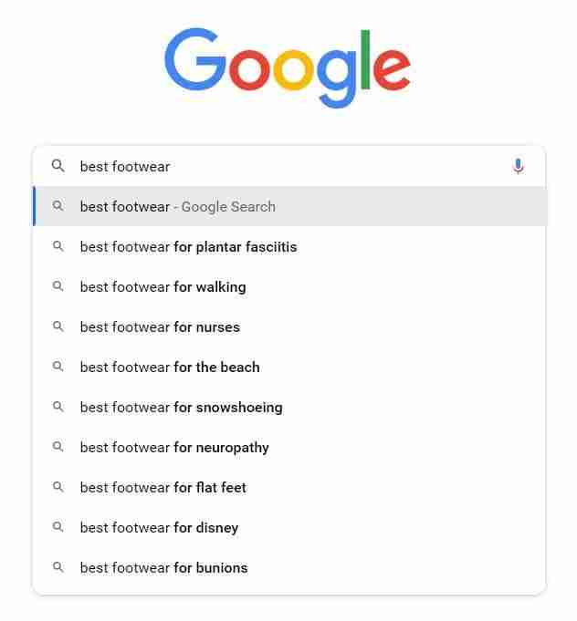The image size is (577, 621).
Task: Click into the 'best footwear' search field
Action: tap(292, 166)
